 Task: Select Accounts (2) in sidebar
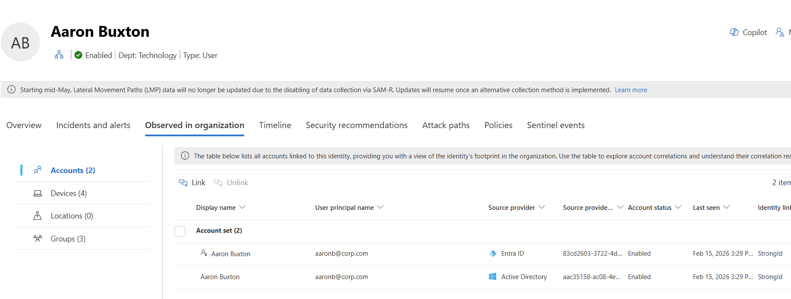(x=73, y=170)
